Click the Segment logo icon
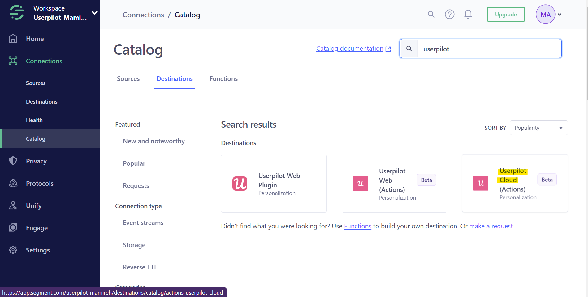Screen dimensions: 588x297 tap(16, 12)
